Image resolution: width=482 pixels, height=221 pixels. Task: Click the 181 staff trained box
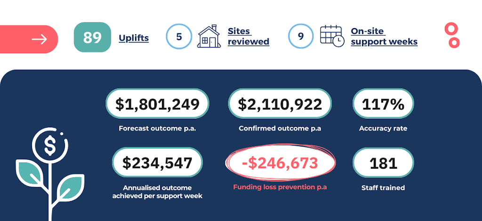coord(383,163)
